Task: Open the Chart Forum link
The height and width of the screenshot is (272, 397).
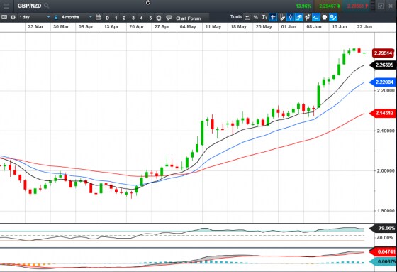Action: [188, 18]
